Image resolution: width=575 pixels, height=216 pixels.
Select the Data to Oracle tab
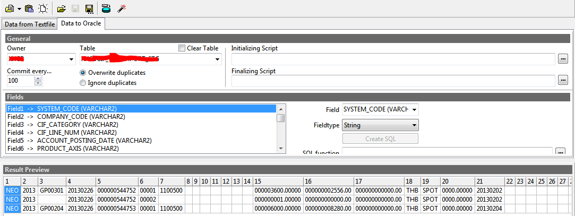(x=81, y=23)
